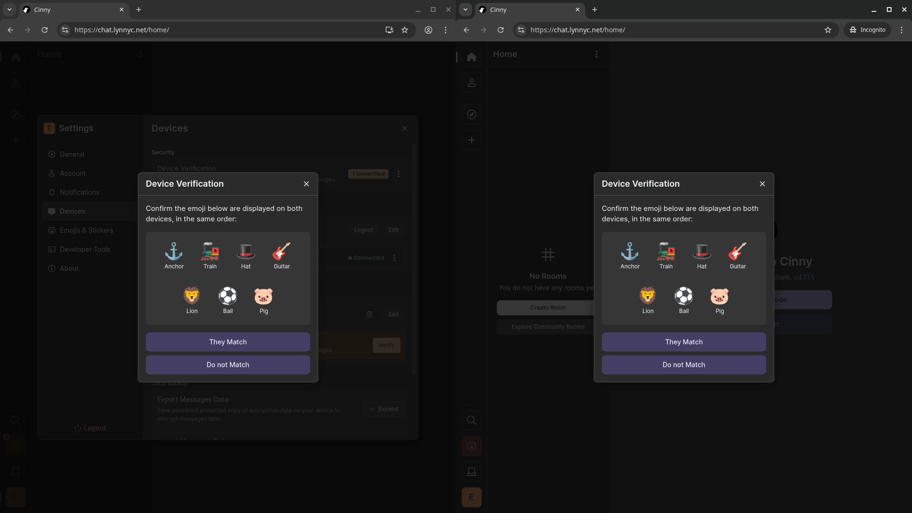Reload the page in left browser window
The image size is (912, 513).
coord(45,30)
